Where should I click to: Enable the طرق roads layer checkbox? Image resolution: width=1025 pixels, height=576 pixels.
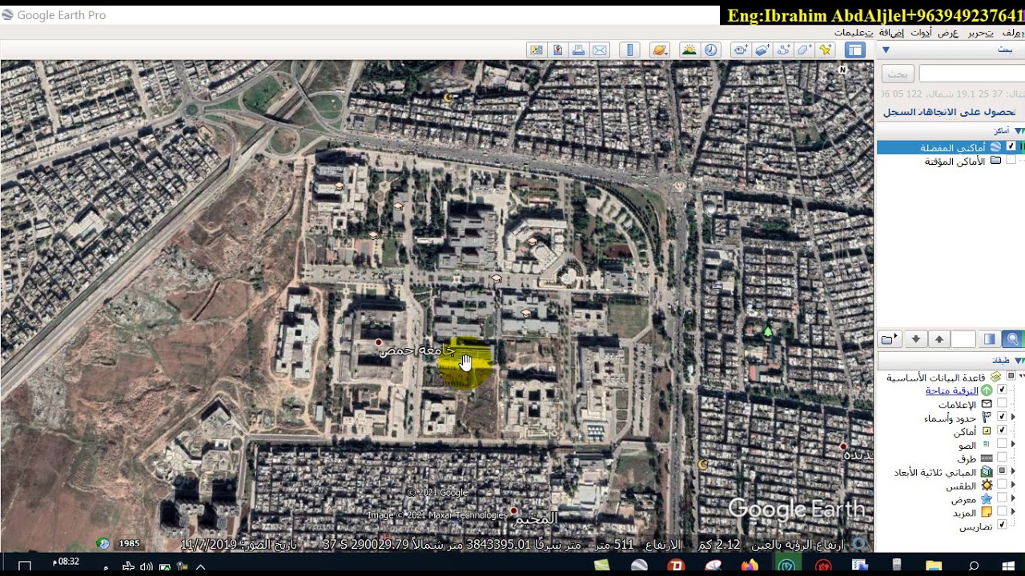pyautogui.click(x=1001, y=458)
